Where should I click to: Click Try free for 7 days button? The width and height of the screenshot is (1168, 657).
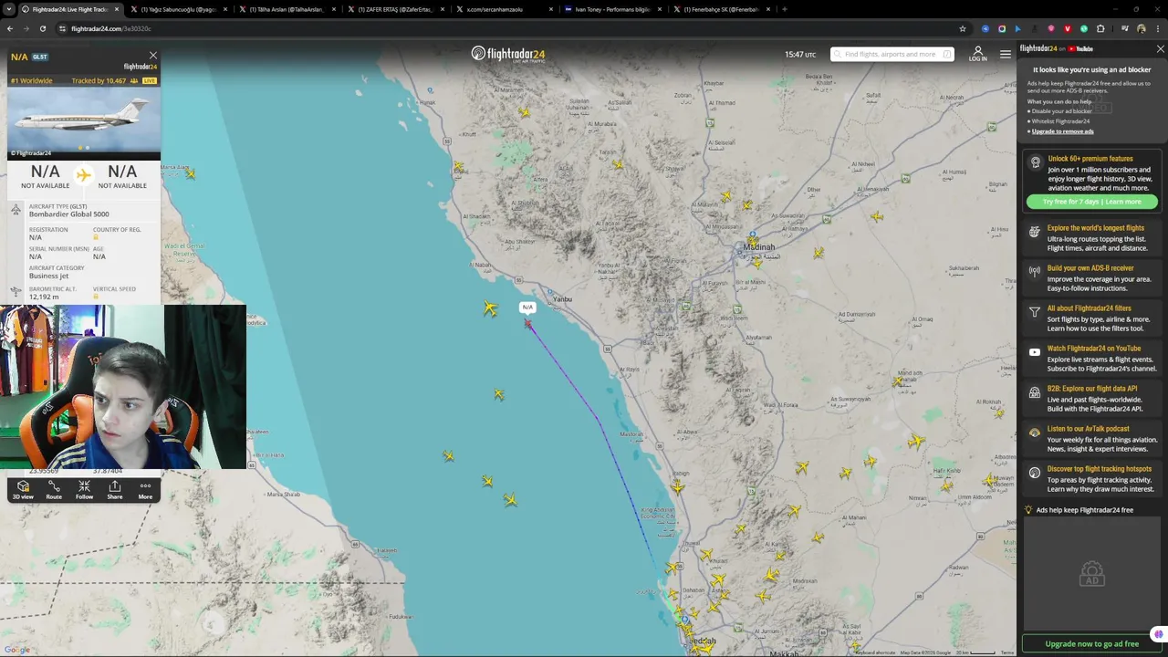click(x=1091, y=202)
